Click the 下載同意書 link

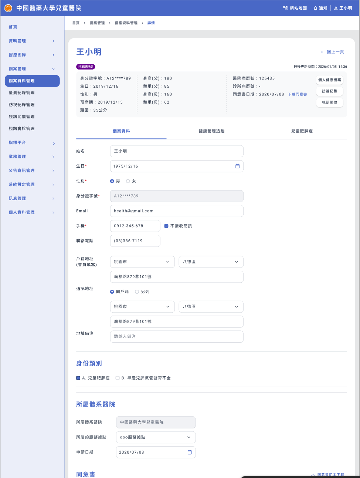pyautogui.click(x=297, y=94)
